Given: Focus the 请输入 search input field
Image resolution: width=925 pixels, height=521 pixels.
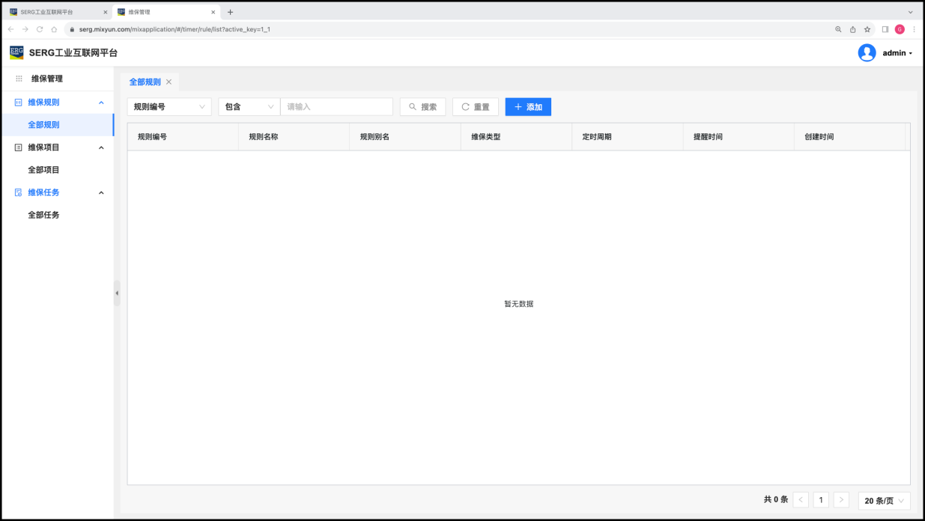Looking at the screenshot, I should point(336,107).
